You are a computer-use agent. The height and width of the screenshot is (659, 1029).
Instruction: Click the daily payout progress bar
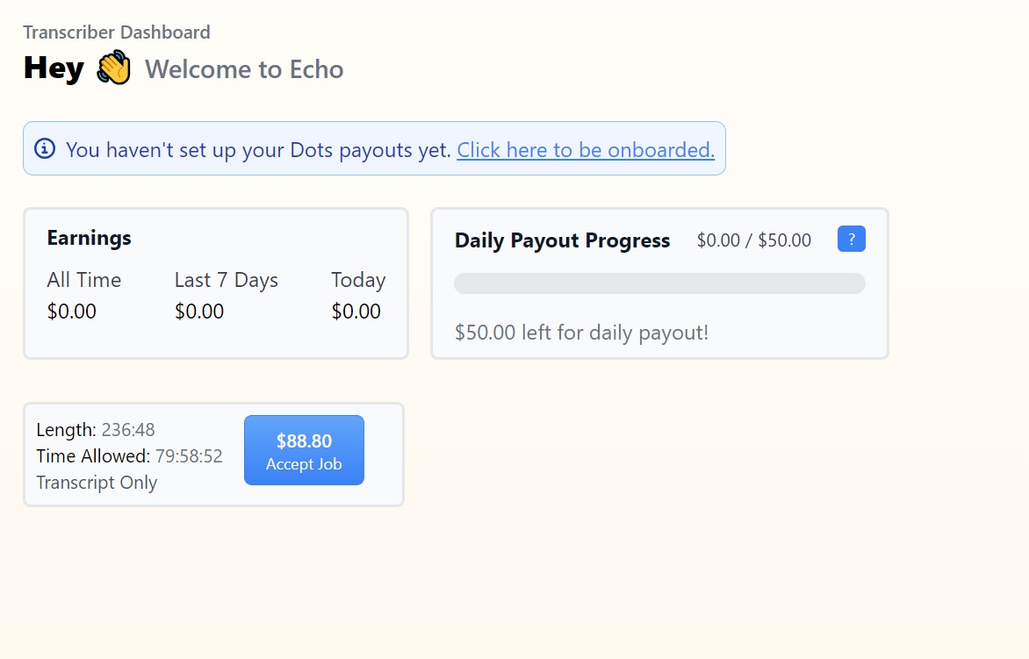pos(659,283)
